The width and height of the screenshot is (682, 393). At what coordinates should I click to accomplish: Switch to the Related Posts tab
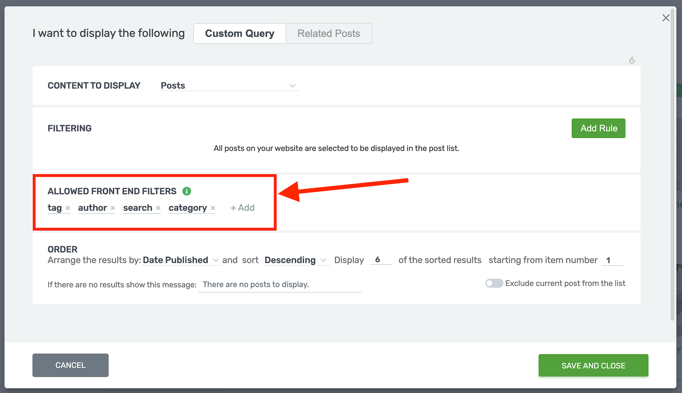coord(329,33)
